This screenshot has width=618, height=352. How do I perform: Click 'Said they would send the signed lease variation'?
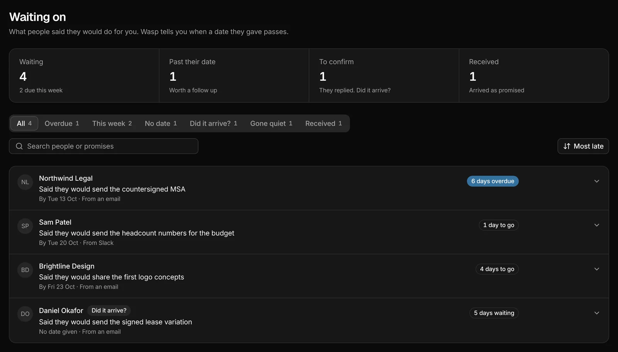(115, 322)
